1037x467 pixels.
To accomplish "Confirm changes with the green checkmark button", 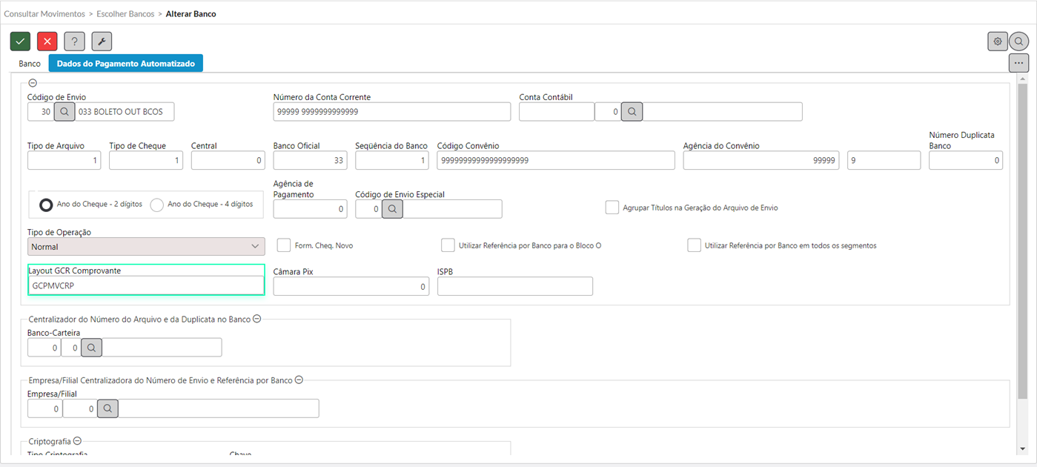I will tap(20, 42).
